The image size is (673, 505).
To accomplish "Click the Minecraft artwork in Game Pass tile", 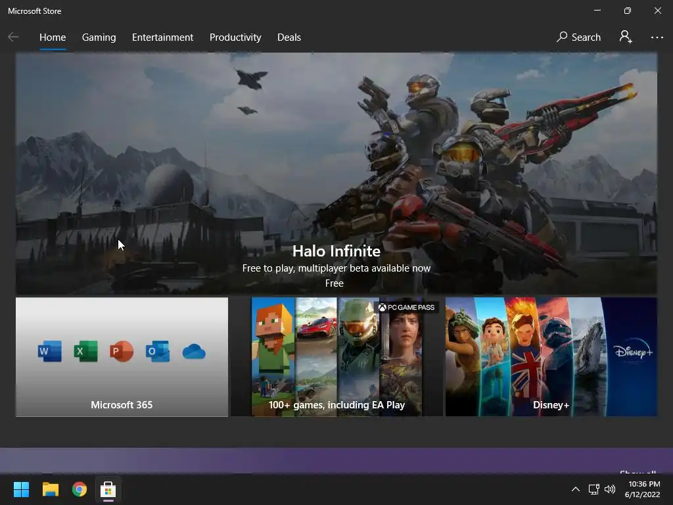I will tap(273, 357).
